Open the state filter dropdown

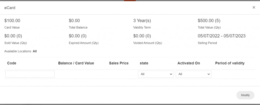(156, 74)
